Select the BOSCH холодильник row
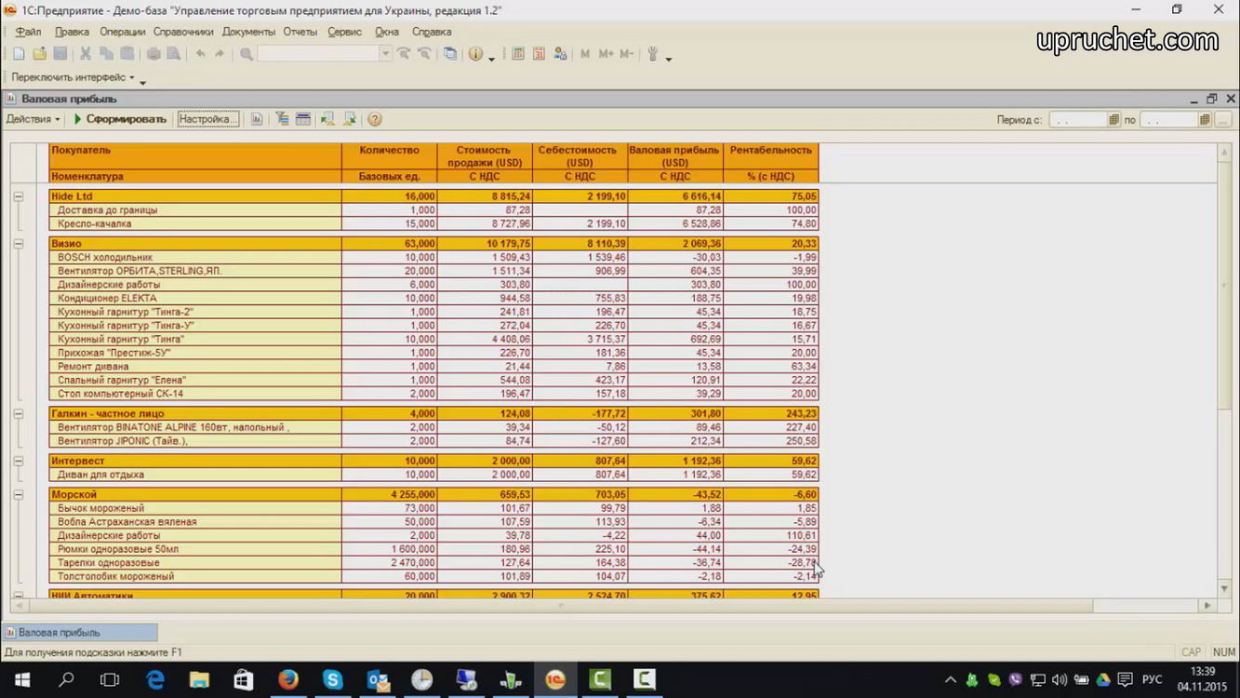This screenshot has width=1240, height=698. [433, 257]
